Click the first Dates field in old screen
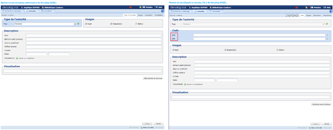 (x=36, y=54)
